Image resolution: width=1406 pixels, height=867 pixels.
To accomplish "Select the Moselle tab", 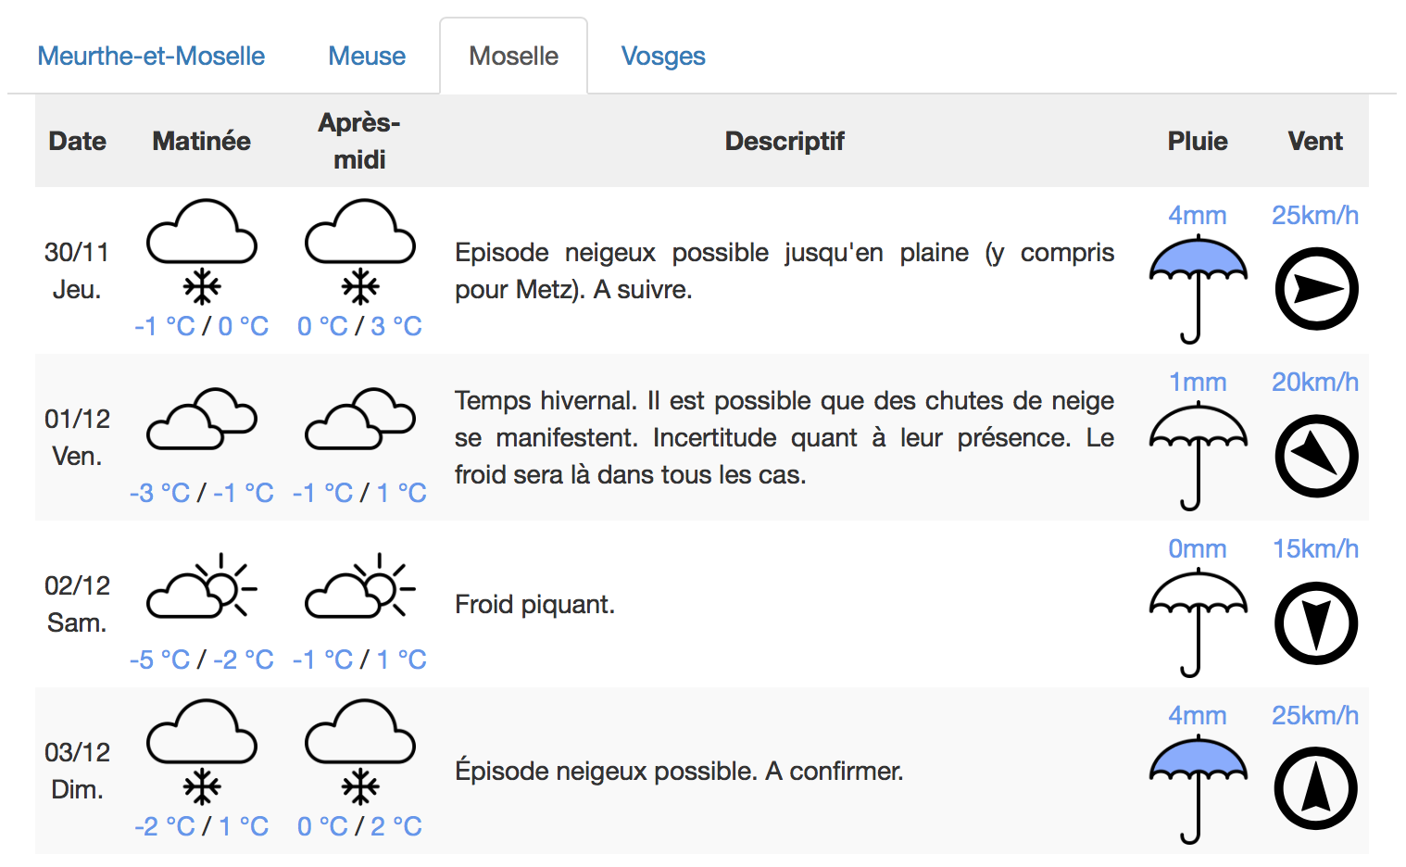I will pos(513,56).
